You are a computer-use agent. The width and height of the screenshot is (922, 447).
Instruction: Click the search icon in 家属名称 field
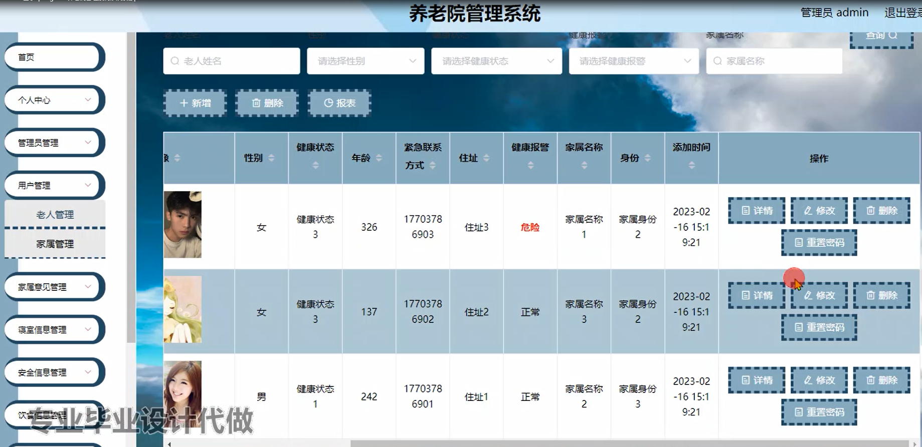(x=717, y=61)
